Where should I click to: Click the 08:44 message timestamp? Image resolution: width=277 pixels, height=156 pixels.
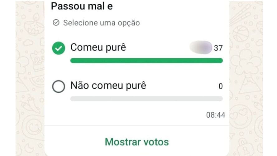pos(216,115)
